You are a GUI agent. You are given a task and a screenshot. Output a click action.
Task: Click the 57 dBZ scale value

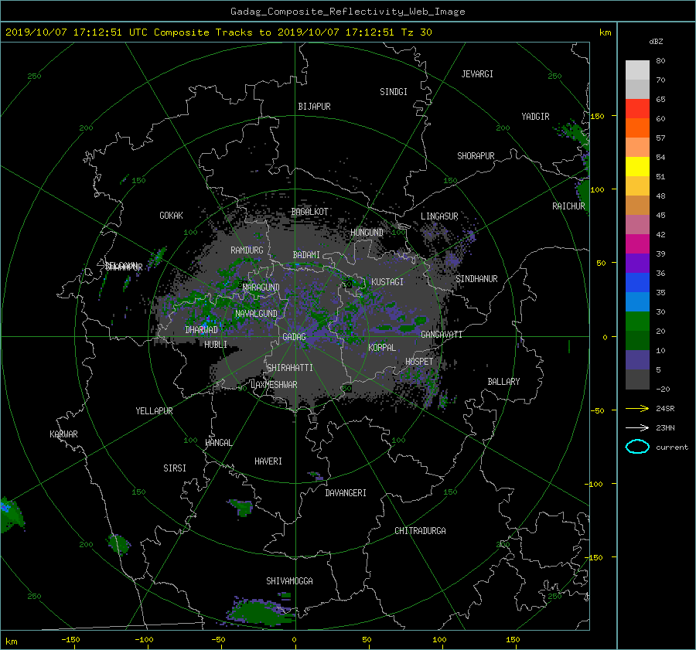[660, 138]
